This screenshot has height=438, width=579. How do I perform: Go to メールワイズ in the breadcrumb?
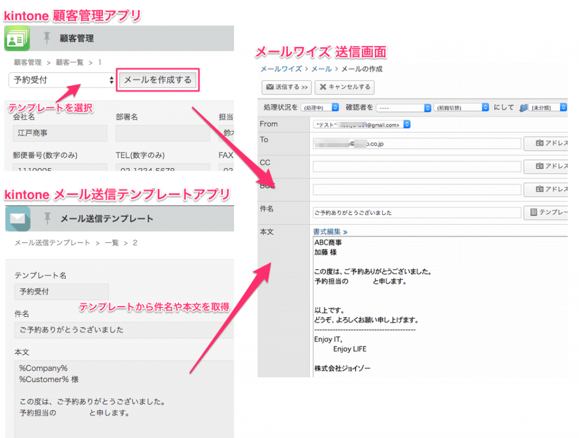pos(281,69)
